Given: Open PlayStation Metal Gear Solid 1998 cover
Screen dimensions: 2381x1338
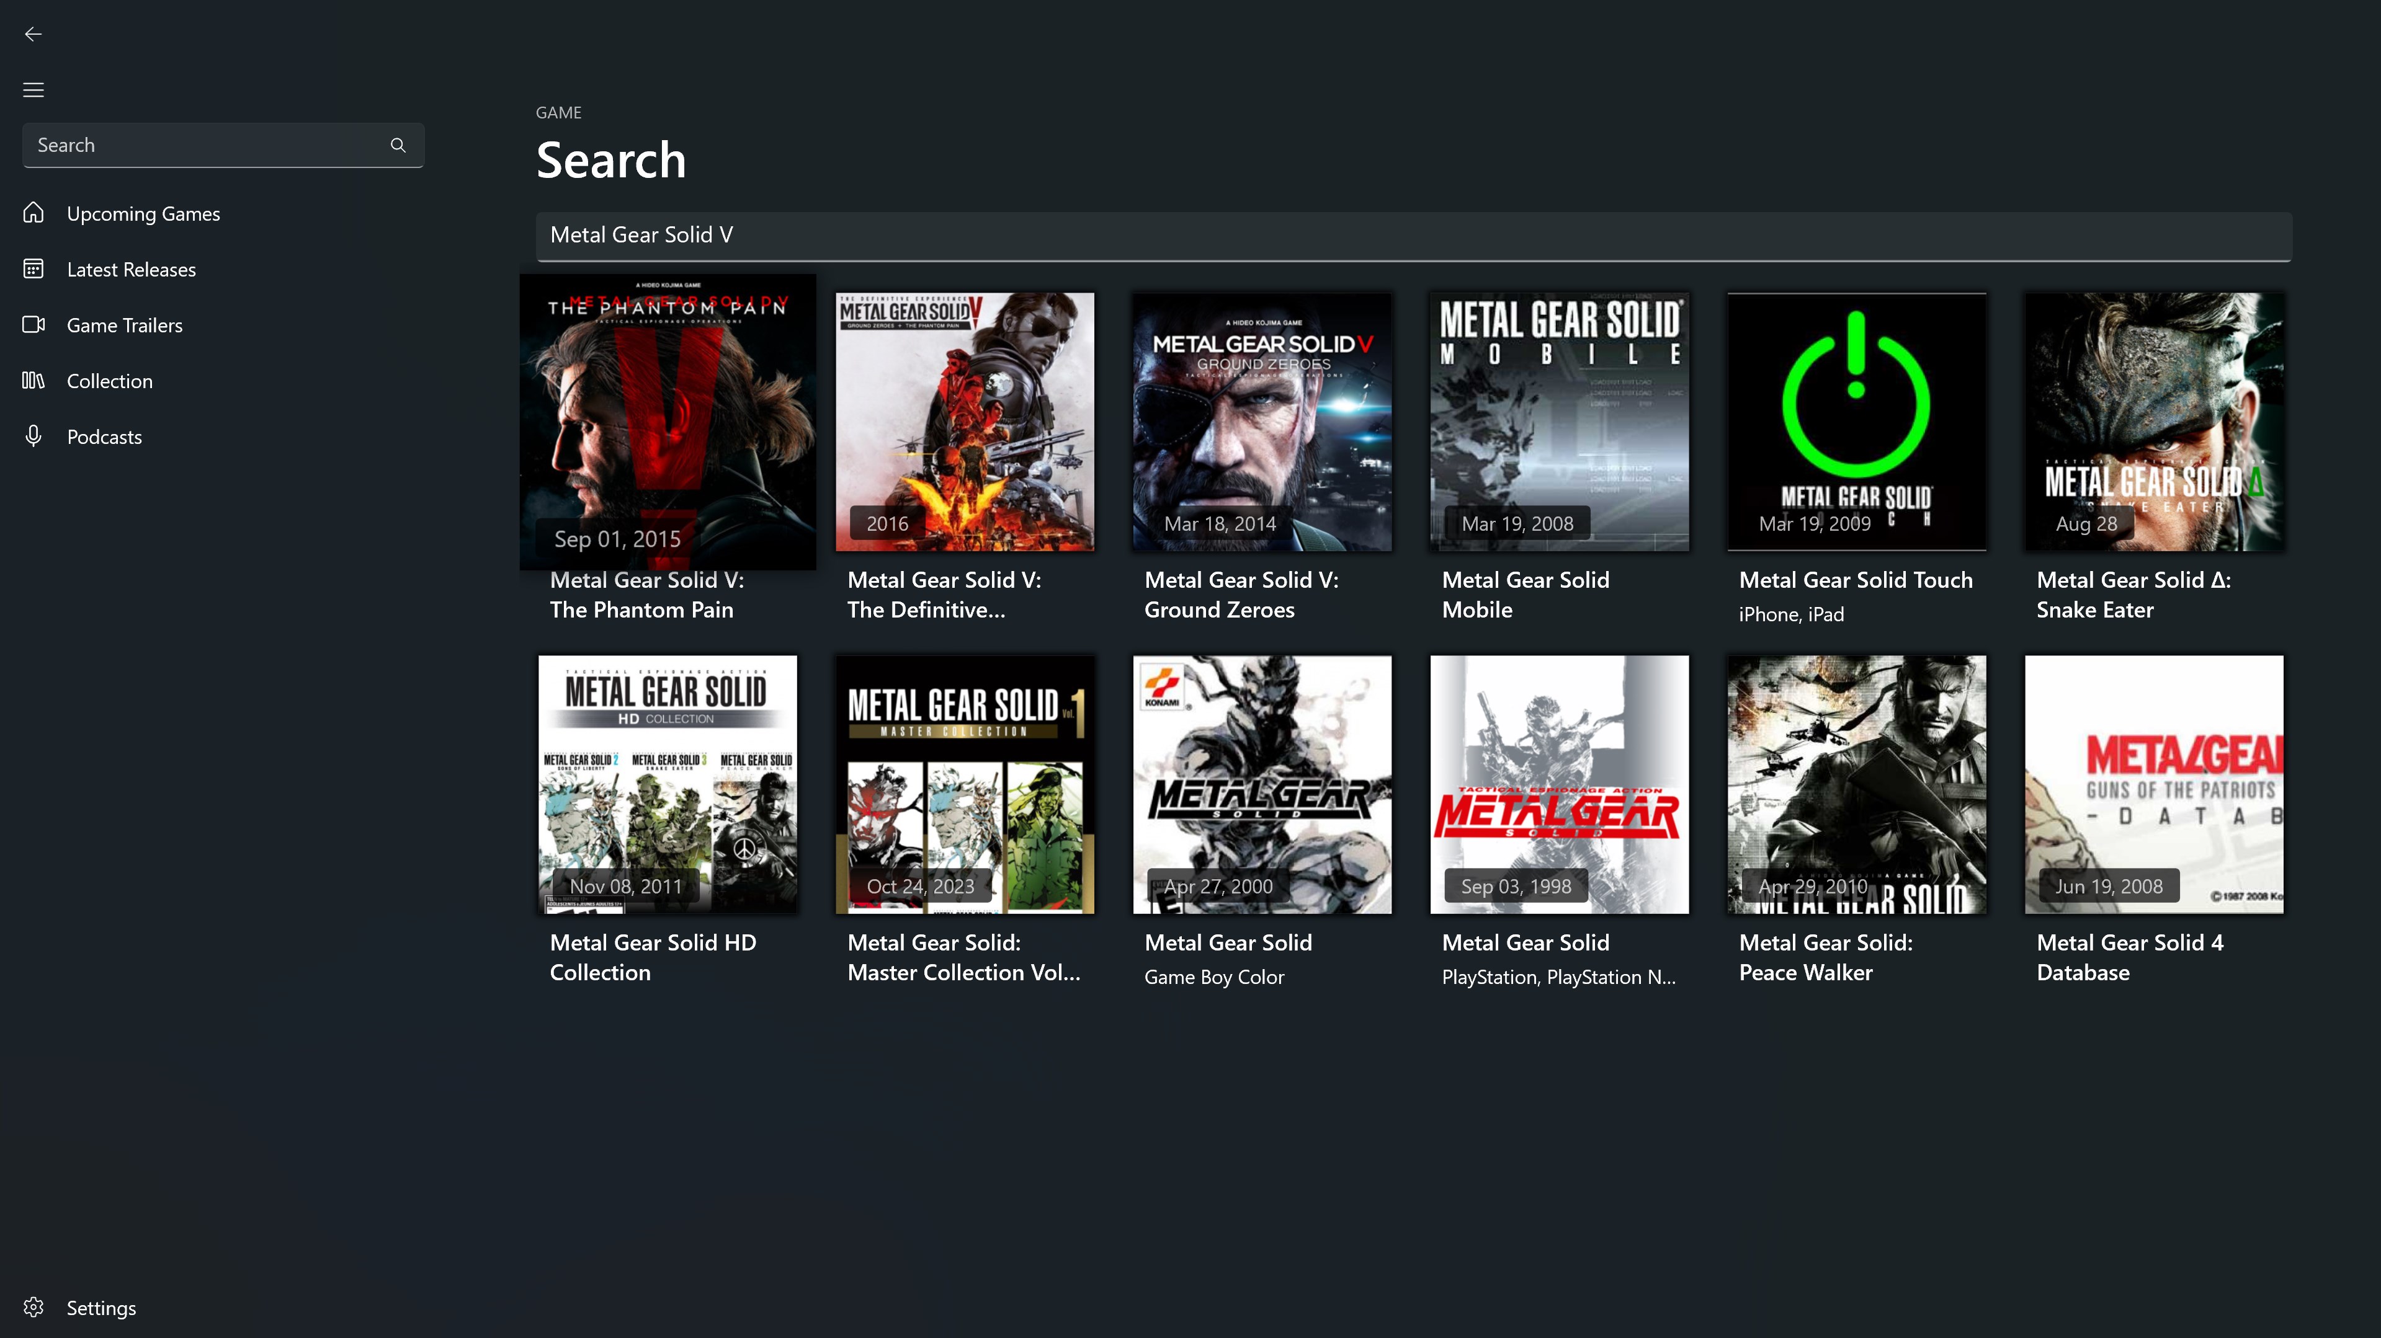Looking at the screenshot, I should (x=1559, y=784).
